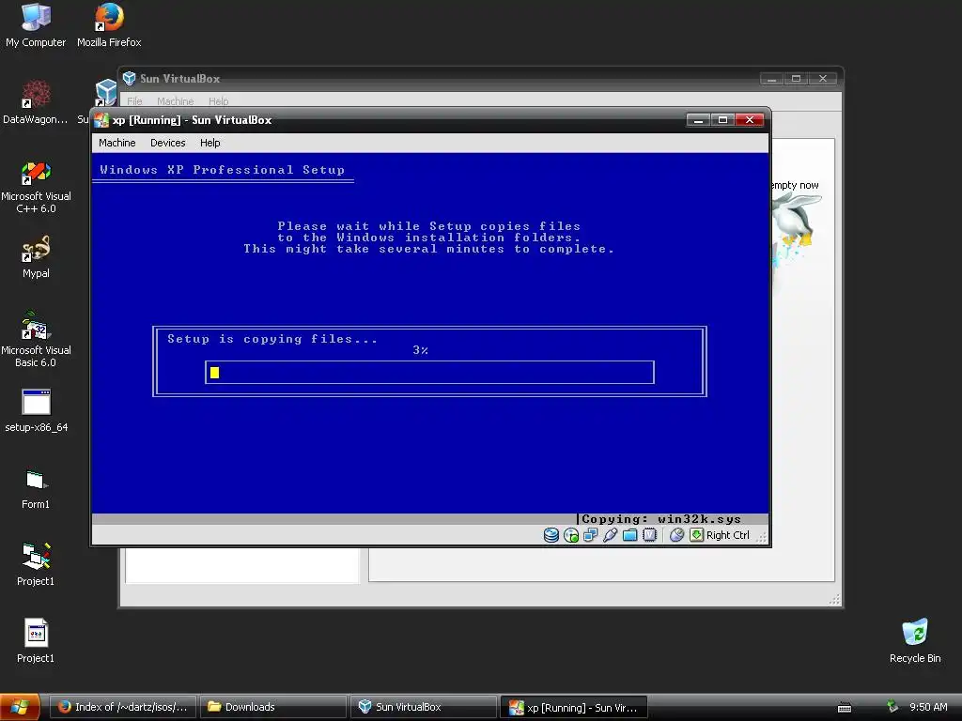The width and height of the screenshot is (962, 721).
Task: Open File menu in Sun VirtualBox manager
Action: [x=134, y=101]
